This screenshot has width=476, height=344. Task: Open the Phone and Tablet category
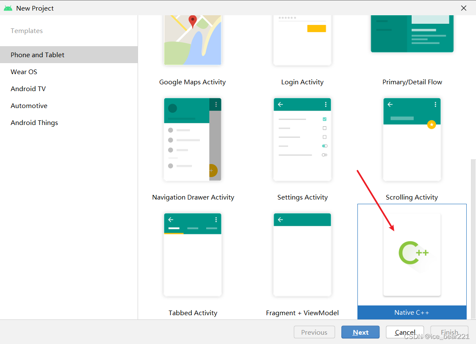tap(69, 55)
